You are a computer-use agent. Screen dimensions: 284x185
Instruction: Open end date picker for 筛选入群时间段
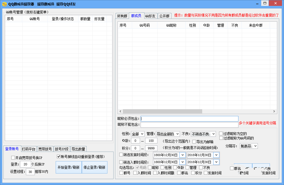point(216,162)
